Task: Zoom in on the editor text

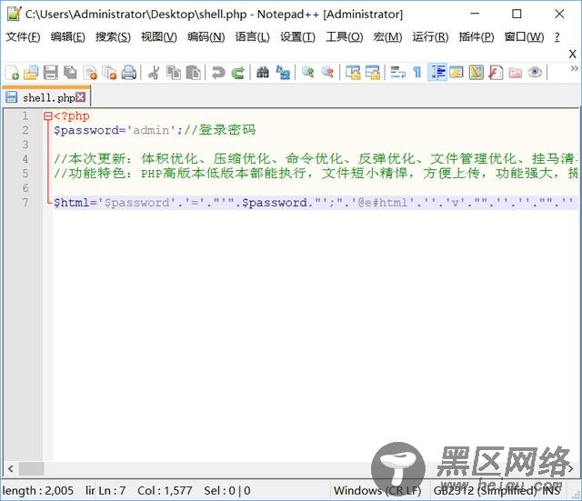Action: 307,72
